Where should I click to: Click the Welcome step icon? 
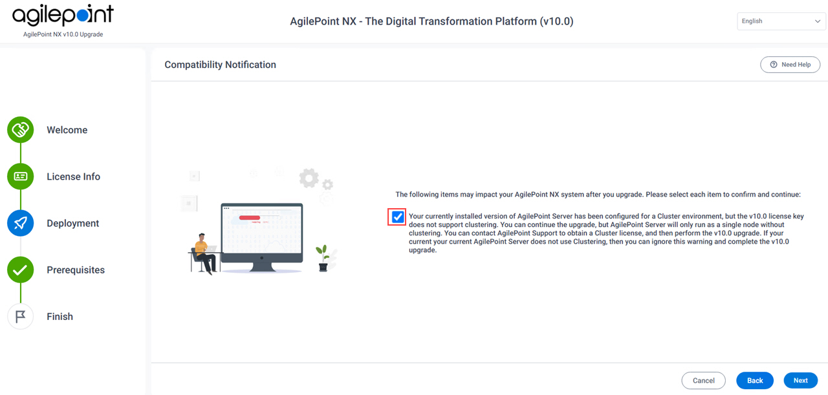(21, 130)
